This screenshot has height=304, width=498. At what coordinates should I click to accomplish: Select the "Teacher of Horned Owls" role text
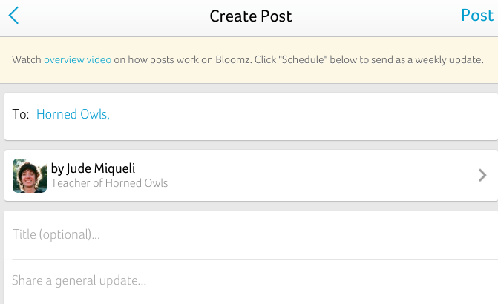coord(109,183)
